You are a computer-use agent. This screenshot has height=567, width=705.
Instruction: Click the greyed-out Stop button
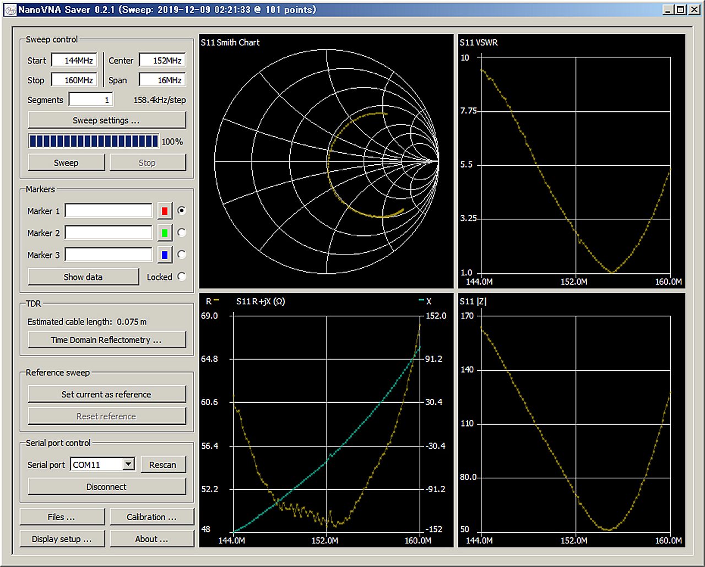pyautogui.click(x=148, y=163)
